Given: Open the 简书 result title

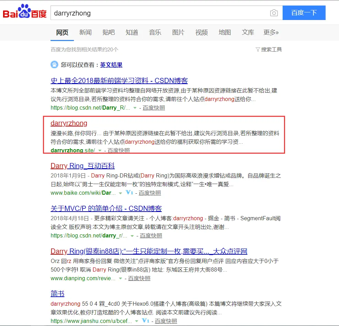Looking at the screenshot, I should point(57,294).
